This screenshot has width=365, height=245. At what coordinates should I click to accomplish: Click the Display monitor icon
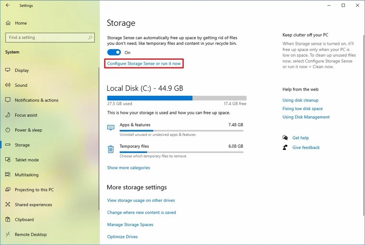coord(8,70)
